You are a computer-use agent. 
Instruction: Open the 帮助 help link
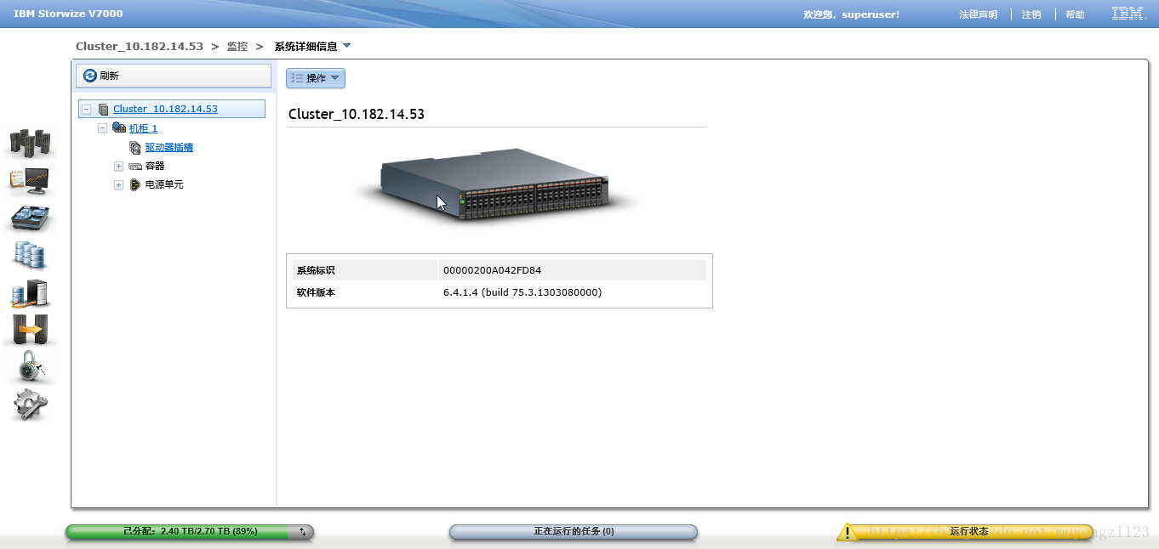point(1076,14)
